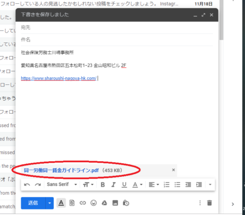This screenshot has height=215, width=245.
Task: Click the address line ending 金山昭和ビル 2F
Action: (73, 65)
